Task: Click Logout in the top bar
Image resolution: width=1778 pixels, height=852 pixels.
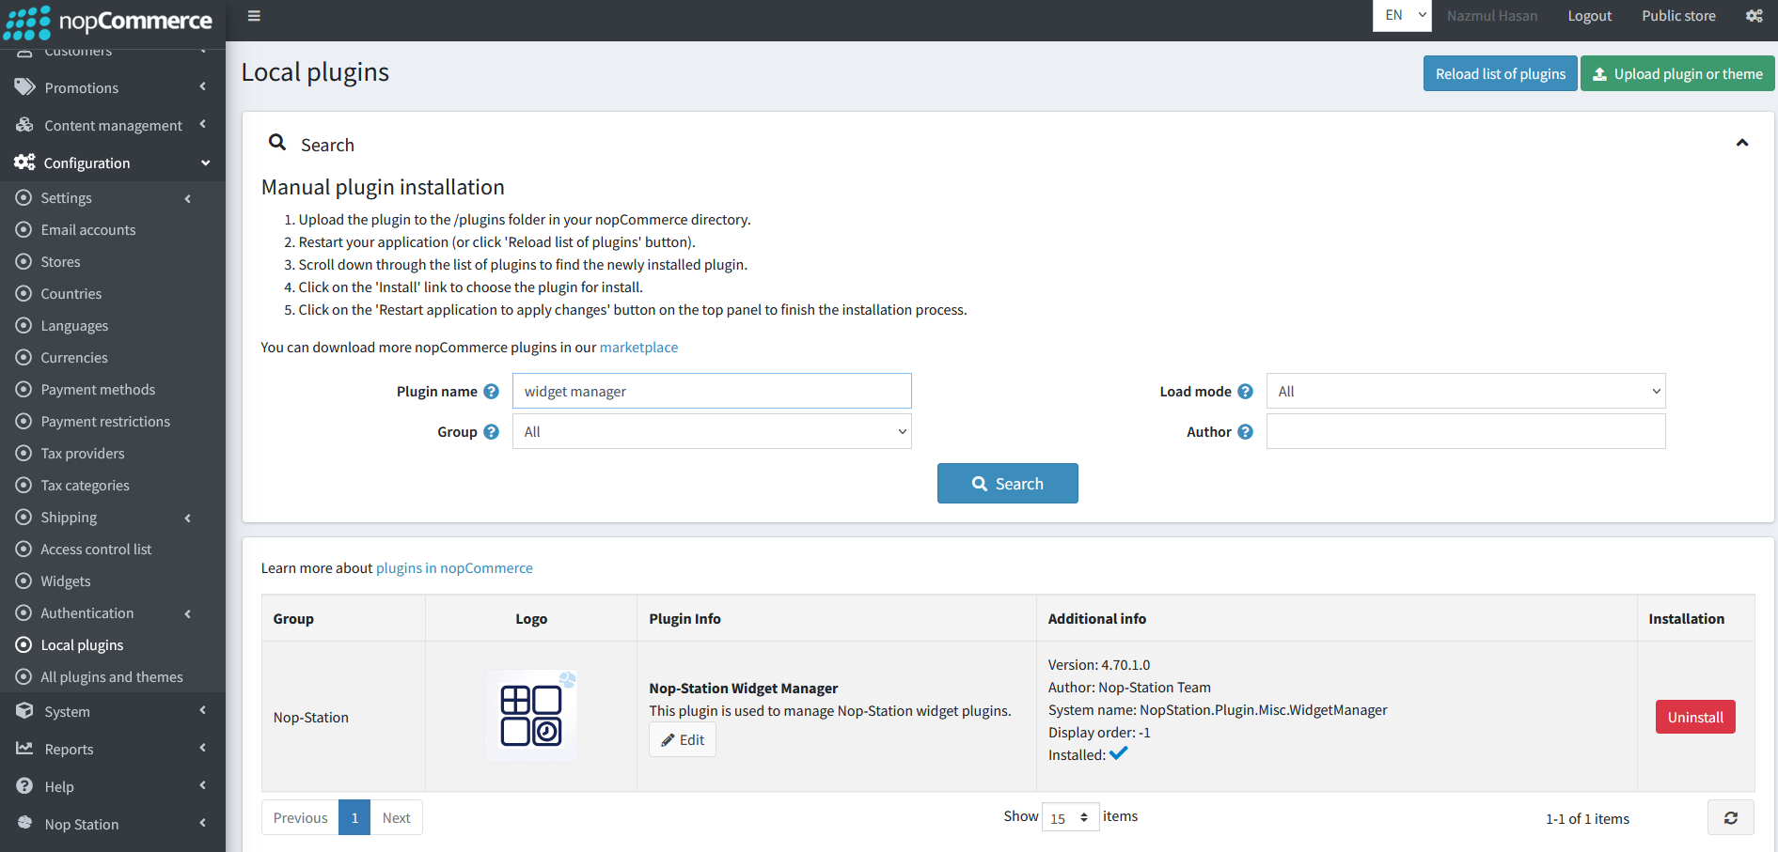Action: (1589, 16)
